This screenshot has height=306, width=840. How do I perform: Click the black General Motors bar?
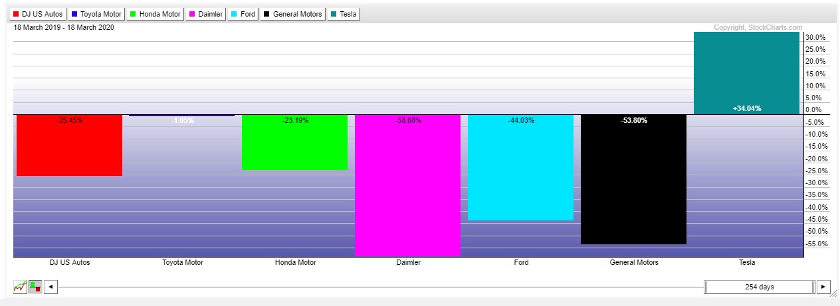(633, 179)
